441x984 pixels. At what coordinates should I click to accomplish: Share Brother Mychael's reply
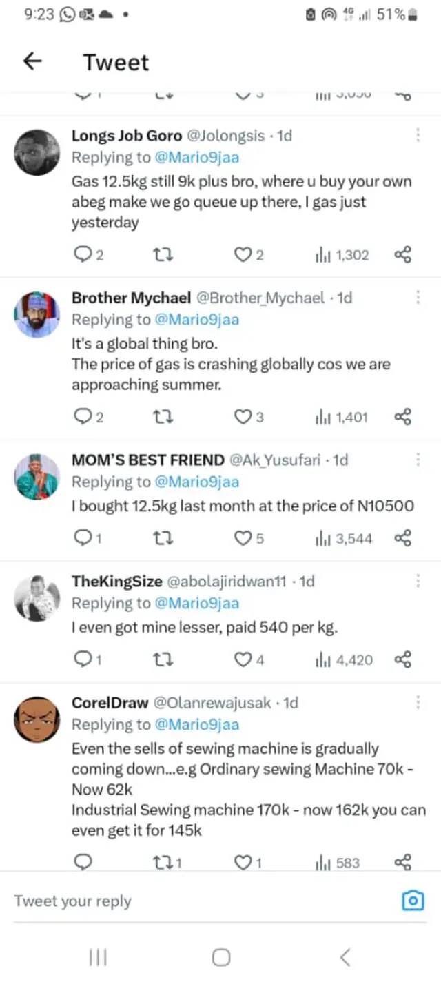(403, 417)
